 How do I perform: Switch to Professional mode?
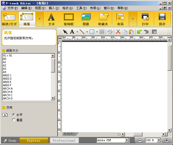(64, 140)
